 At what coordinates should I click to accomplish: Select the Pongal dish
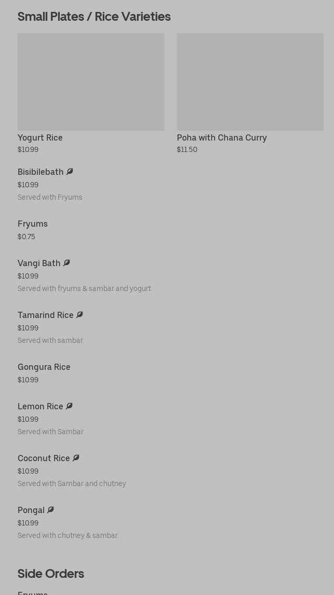(31, 510)
